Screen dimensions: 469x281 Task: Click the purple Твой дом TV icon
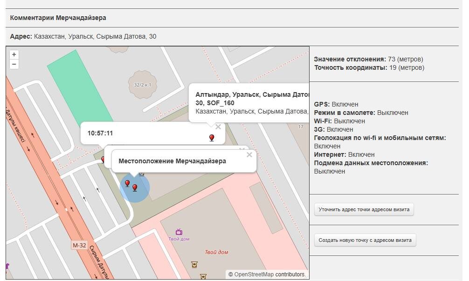179,232
